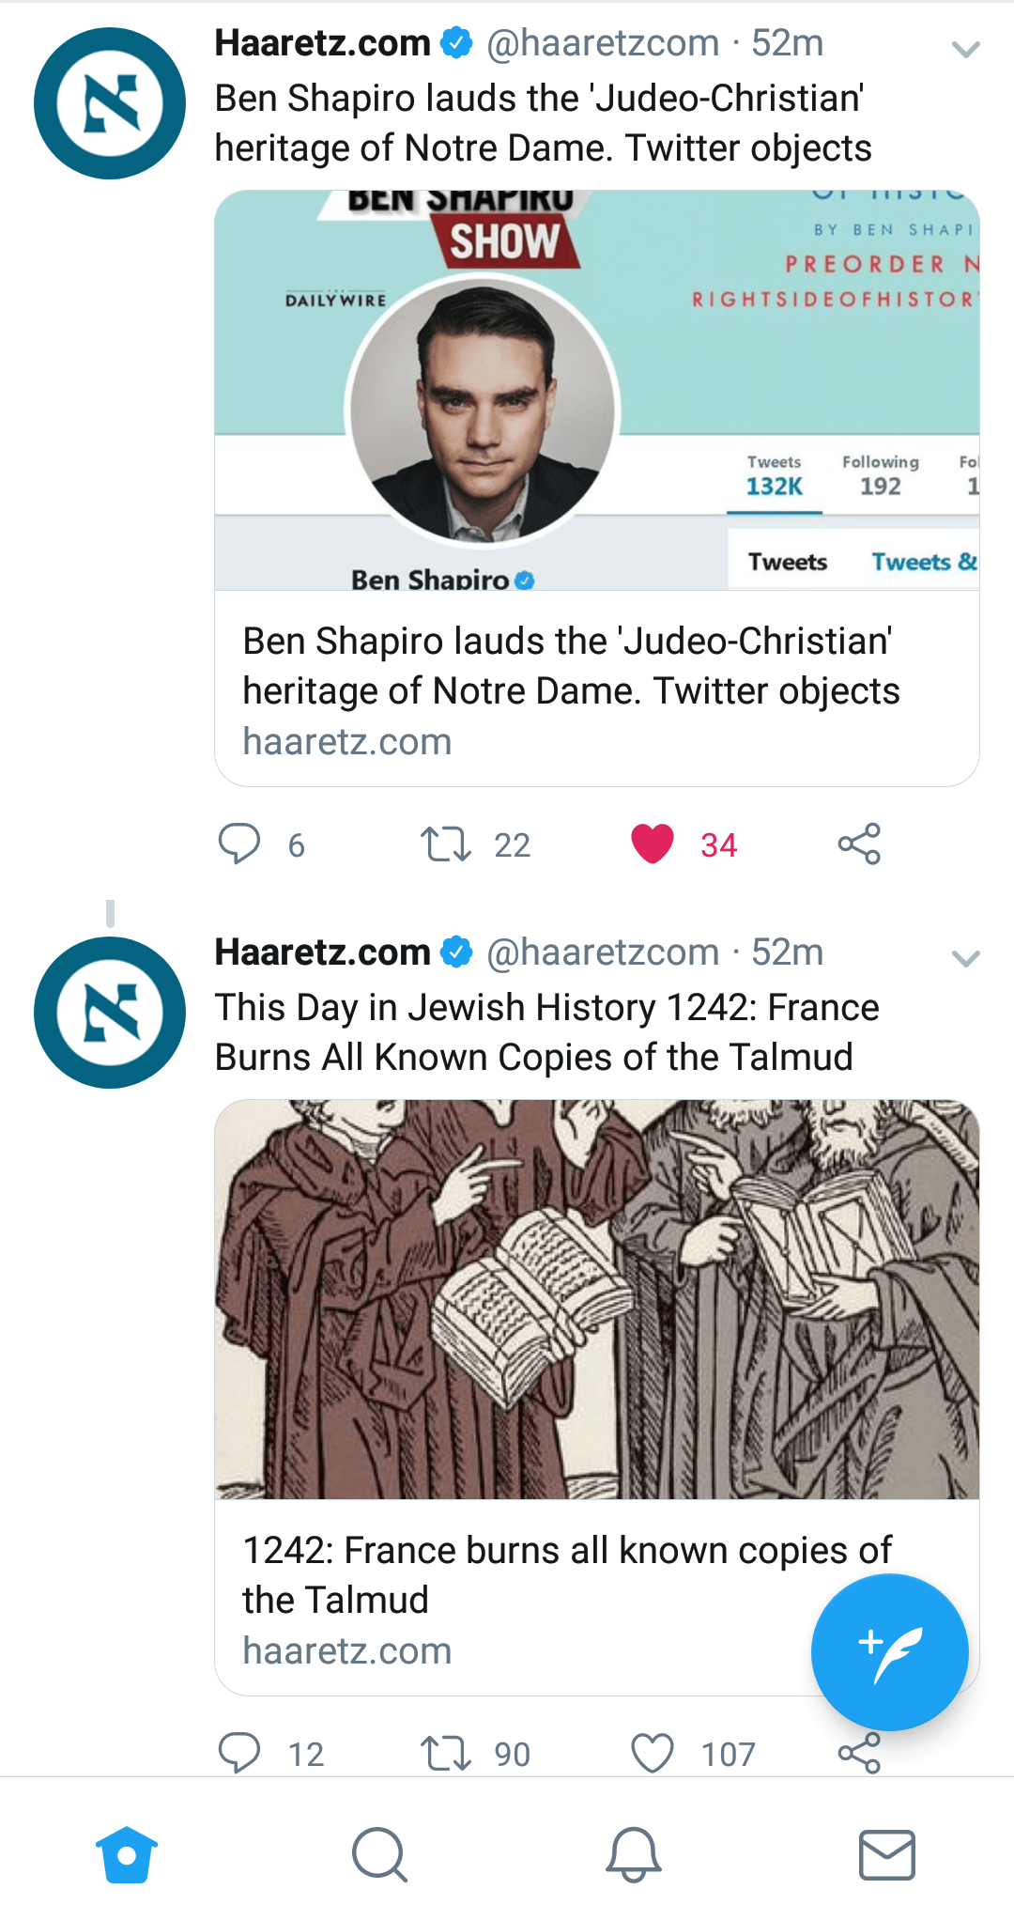Reply to the Talmud history tweet
Screen dimensions: 1014x1920
(239, 1752)
